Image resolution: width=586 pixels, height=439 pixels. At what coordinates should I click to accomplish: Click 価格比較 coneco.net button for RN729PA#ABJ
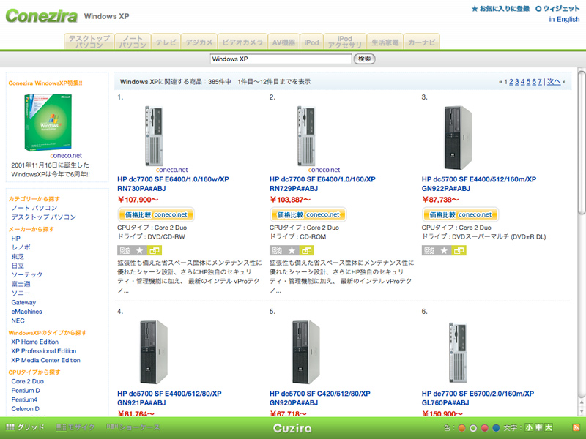tap(308, 214)
